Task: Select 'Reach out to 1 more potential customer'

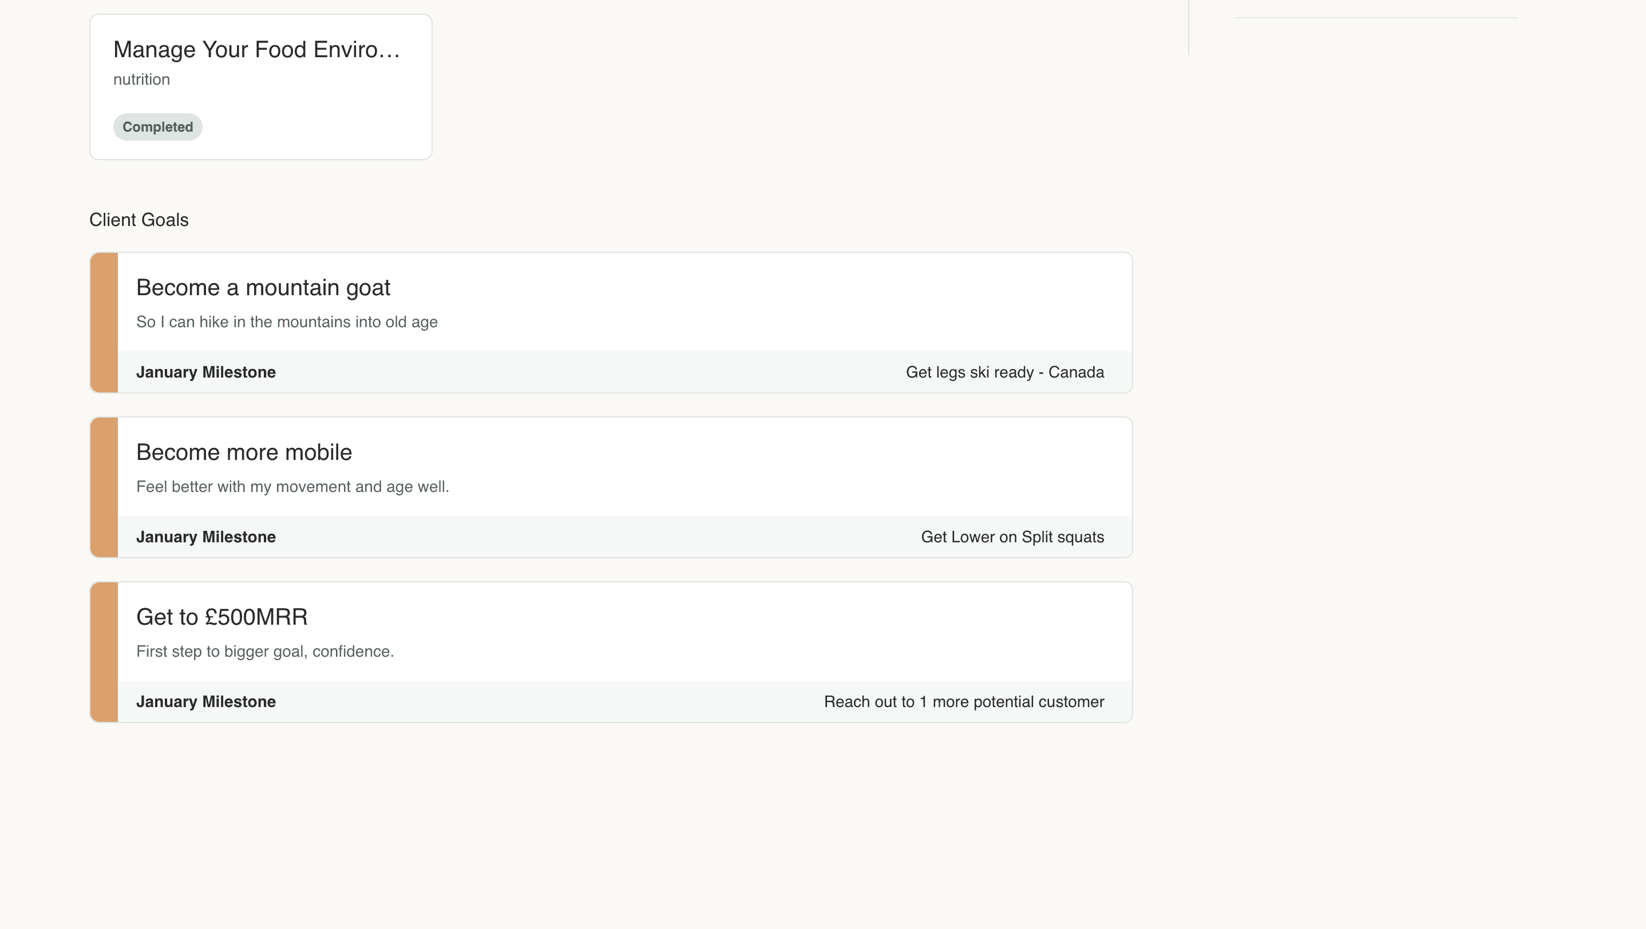Action: pyautogui.click(x=964, y=702)
